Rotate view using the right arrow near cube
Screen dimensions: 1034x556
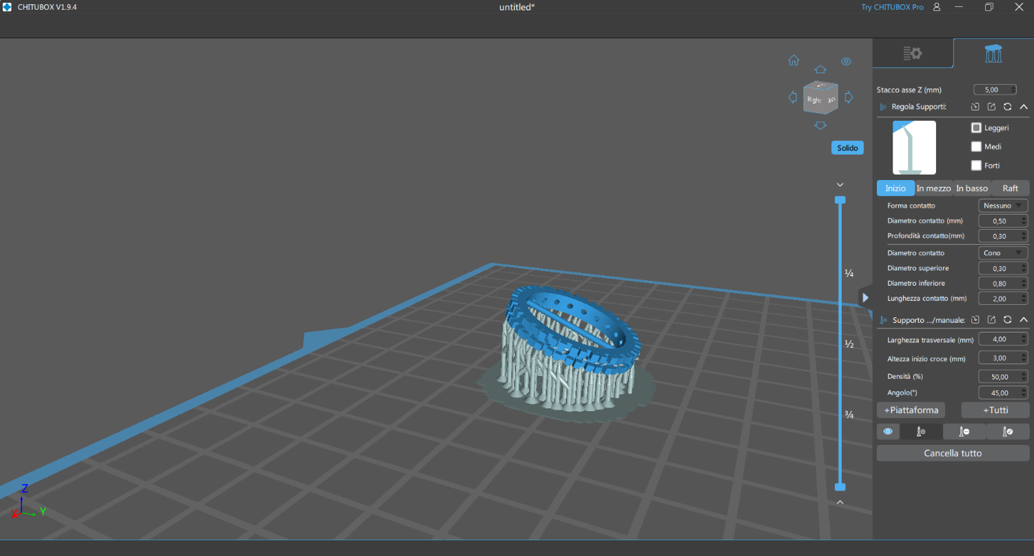point(849,97)
